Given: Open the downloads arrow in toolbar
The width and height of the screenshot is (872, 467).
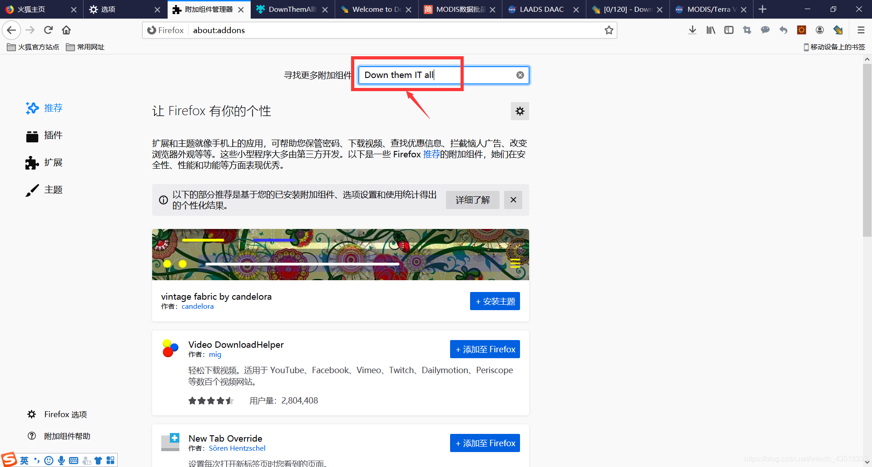Looking at the screenshot, I should coord(693,30).
